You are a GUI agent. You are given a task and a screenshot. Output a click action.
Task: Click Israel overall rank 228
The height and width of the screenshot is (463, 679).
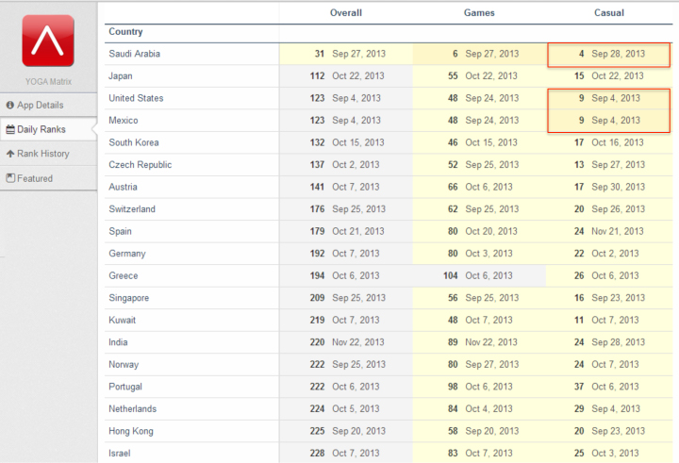[x=318, y=453]
